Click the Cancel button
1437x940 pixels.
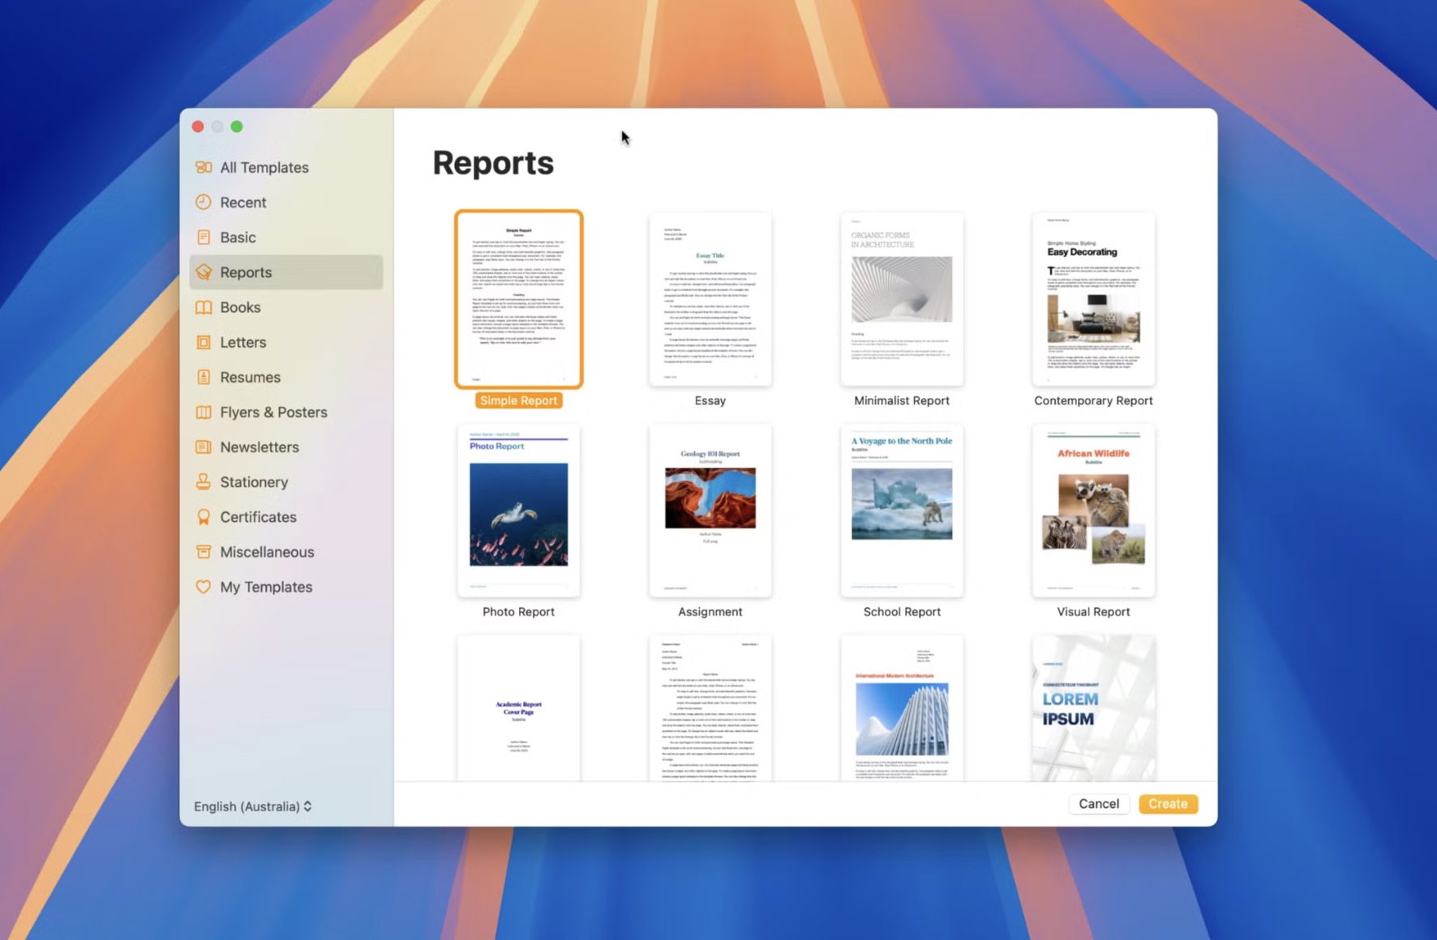tap(1098, 804)
